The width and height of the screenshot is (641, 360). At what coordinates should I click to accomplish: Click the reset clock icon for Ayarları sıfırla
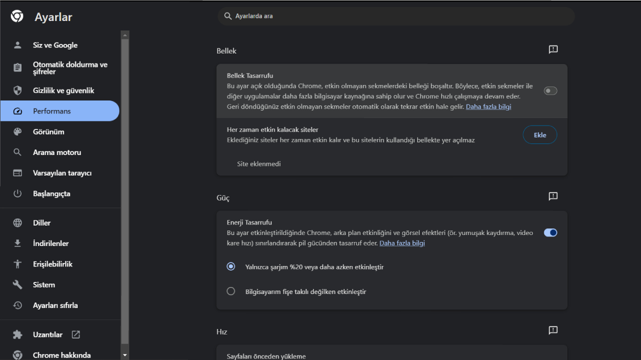click(18, 305)
